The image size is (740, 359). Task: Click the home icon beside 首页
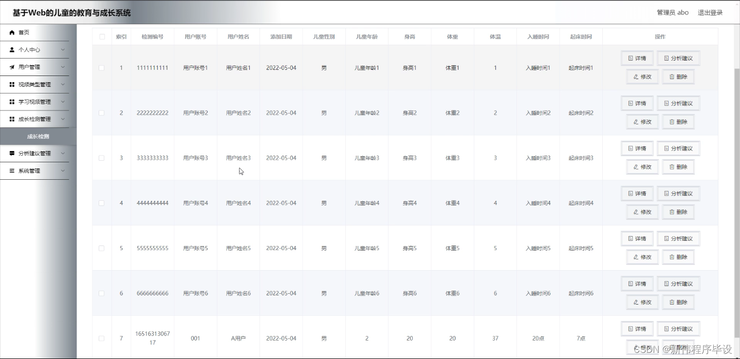(x=12, y=32)
